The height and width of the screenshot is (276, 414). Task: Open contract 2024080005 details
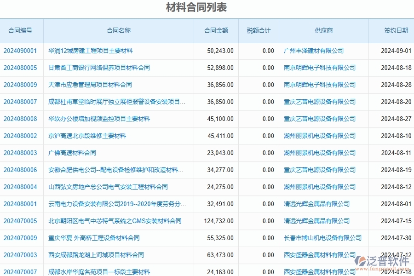click(x=21, y=68)
